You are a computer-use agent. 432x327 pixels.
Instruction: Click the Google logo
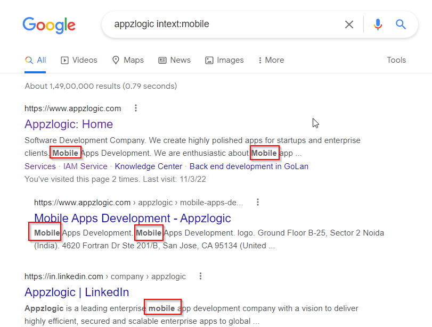click(49, 25)
